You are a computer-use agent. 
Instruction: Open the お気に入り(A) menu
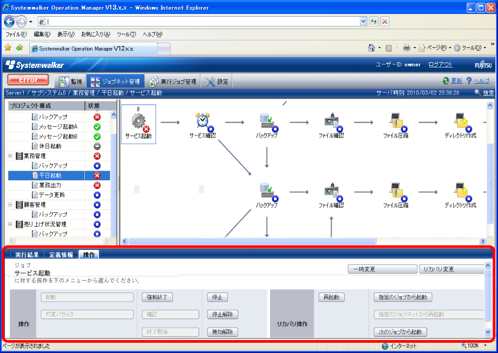[96, 35]
